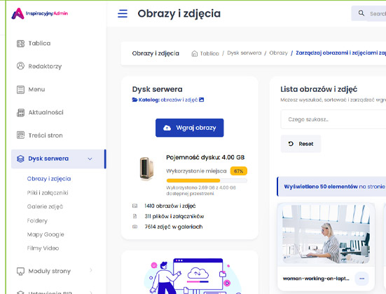386x294 pixels.
Task: Click Wyświetlono 50 elementów text
Action: point(321,187)
